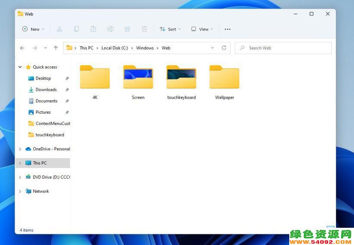This screenshot has width=354, height=245.
Task: Maximize the Web window
Action: (x=312, y=14)
